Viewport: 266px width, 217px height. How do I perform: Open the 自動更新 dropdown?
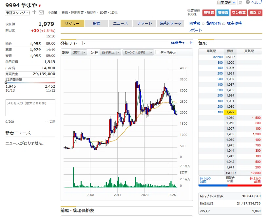click(226, 2)
